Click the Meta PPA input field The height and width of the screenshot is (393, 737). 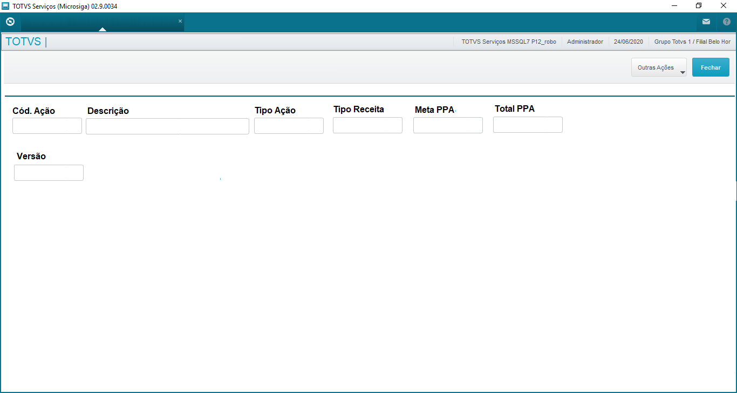(x=448, y=125)
